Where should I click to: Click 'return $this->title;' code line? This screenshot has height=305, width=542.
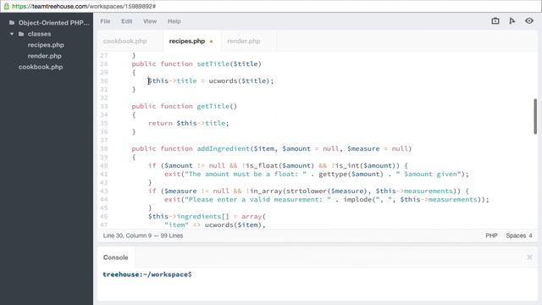point(188,123)
